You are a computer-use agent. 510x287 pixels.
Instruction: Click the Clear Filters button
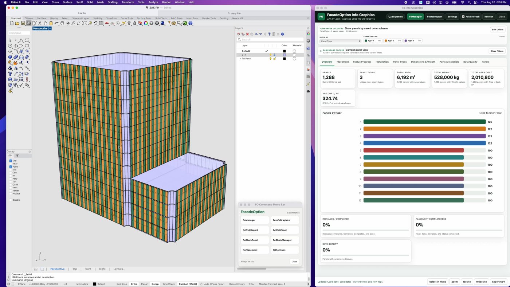[x=497, y=51]
